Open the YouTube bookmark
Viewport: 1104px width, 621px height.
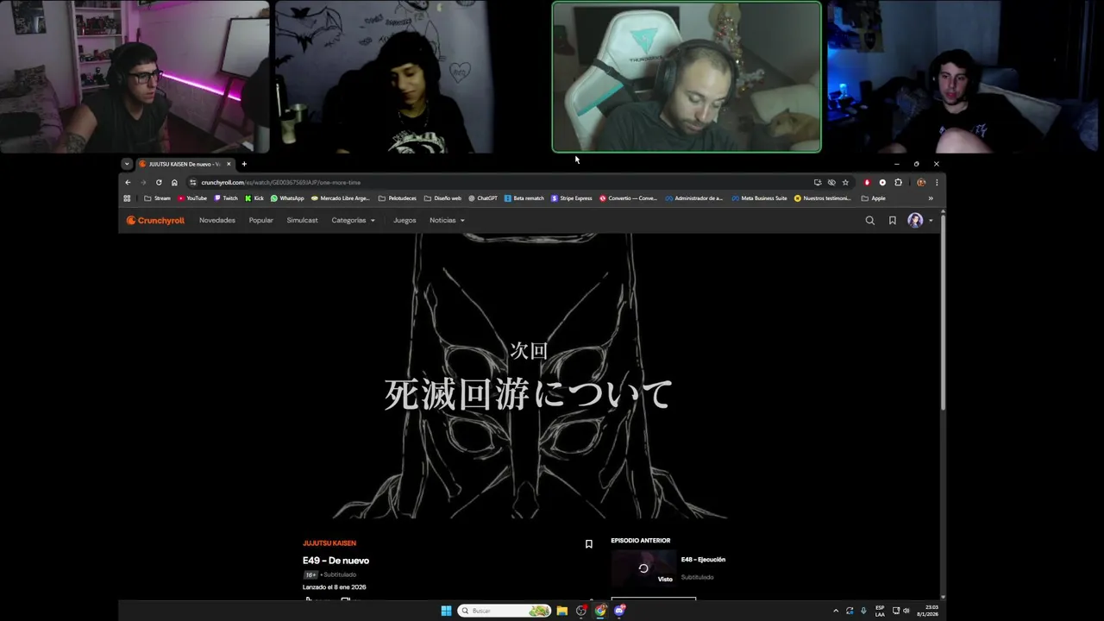tap(192, 198)
